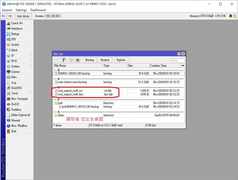Maximize the File List window
The width and height of the screenshot is (238, 180).
179,54
